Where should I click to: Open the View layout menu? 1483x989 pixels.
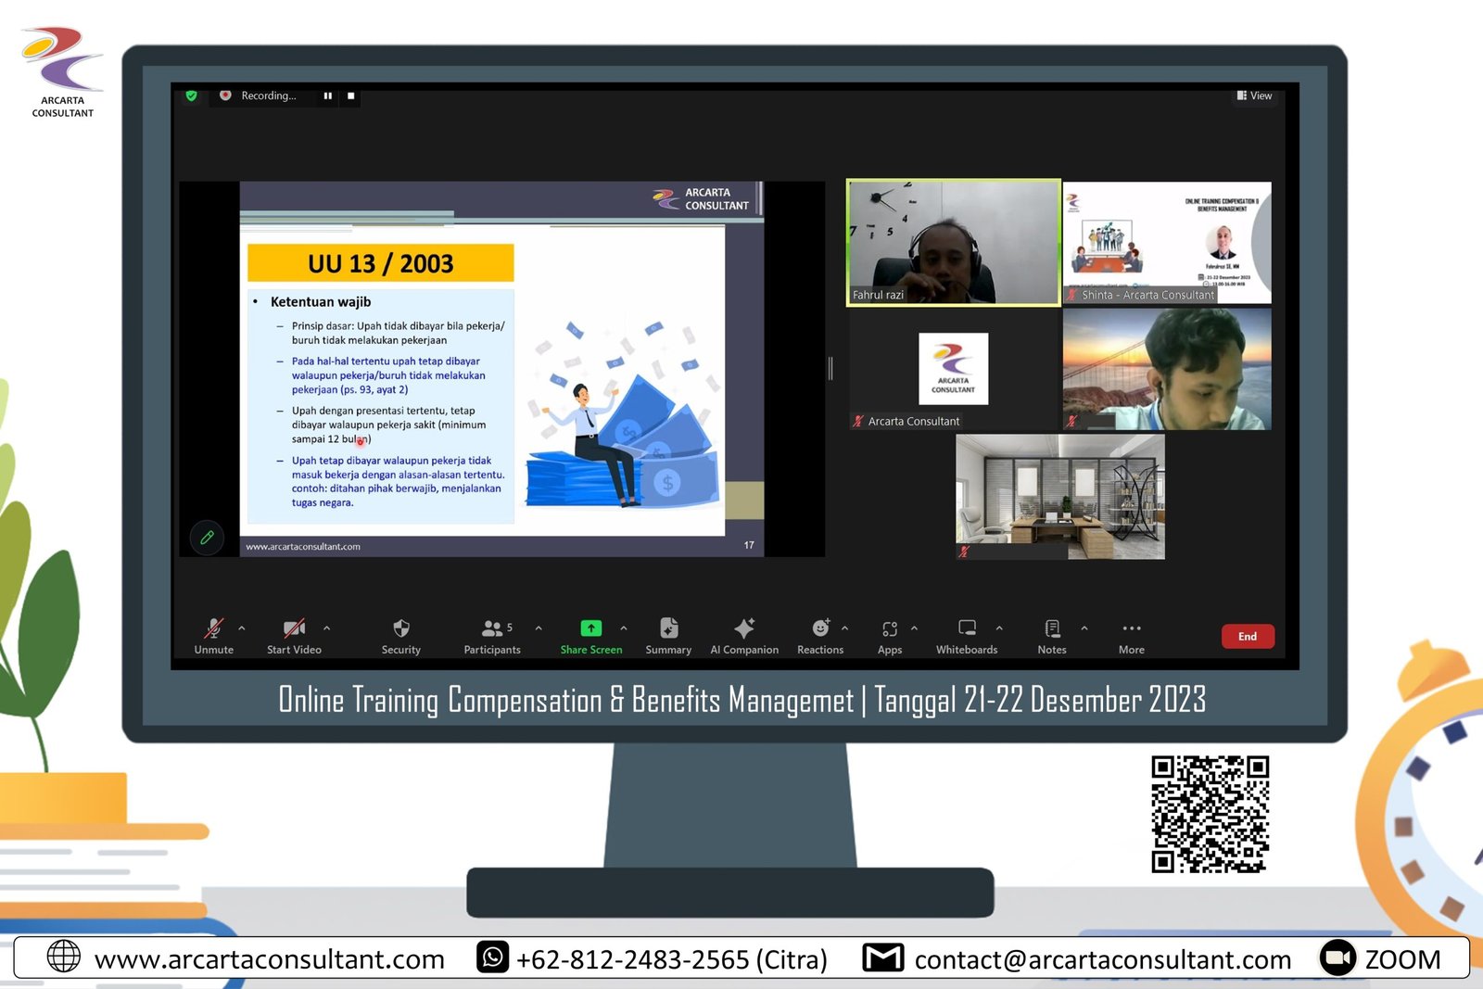pyautogui.click(x=1254, y=95)
